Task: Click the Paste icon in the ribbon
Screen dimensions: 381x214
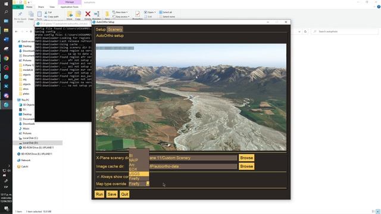Action: click(39, 14)
